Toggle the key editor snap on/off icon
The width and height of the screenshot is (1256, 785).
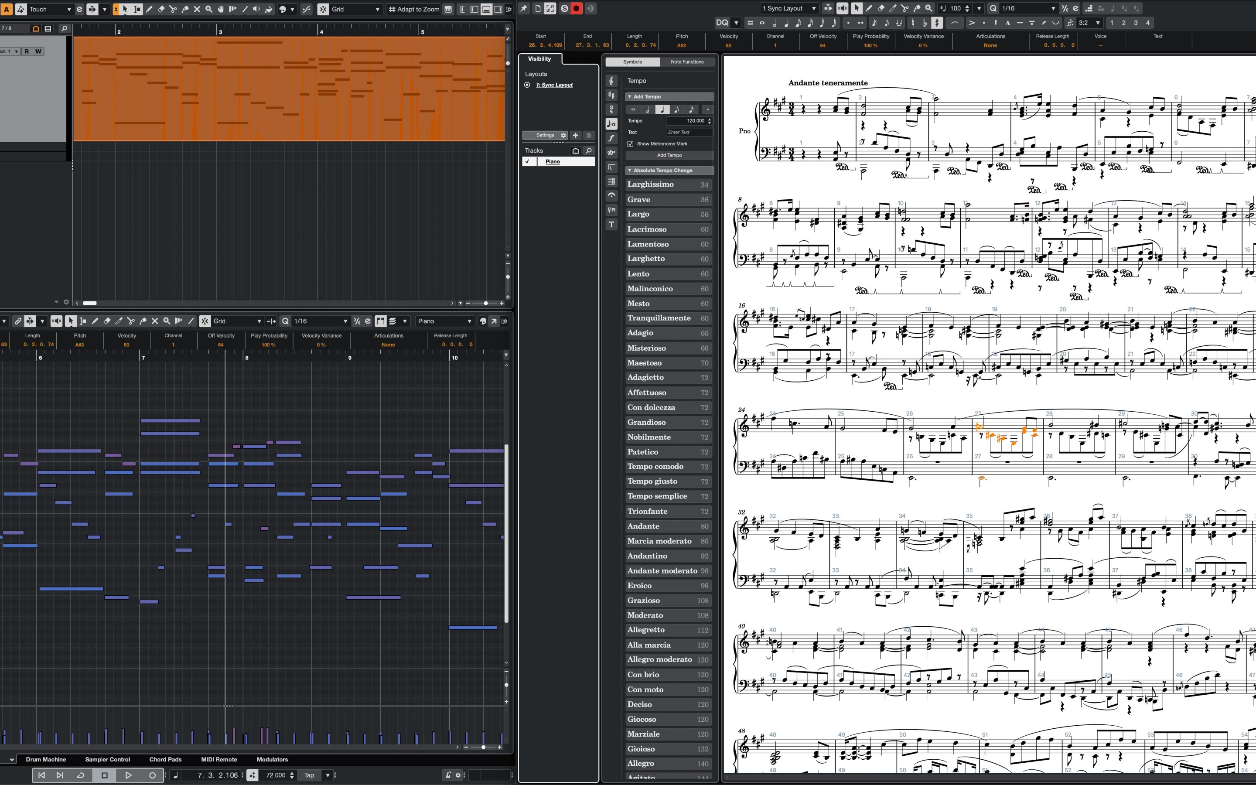(205, 321)
